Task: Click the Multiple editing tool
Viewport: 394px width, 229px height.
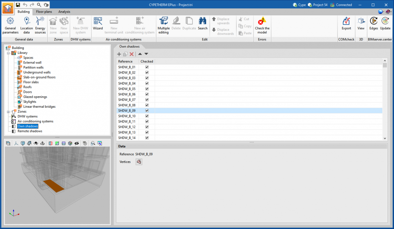Action: 164,25
